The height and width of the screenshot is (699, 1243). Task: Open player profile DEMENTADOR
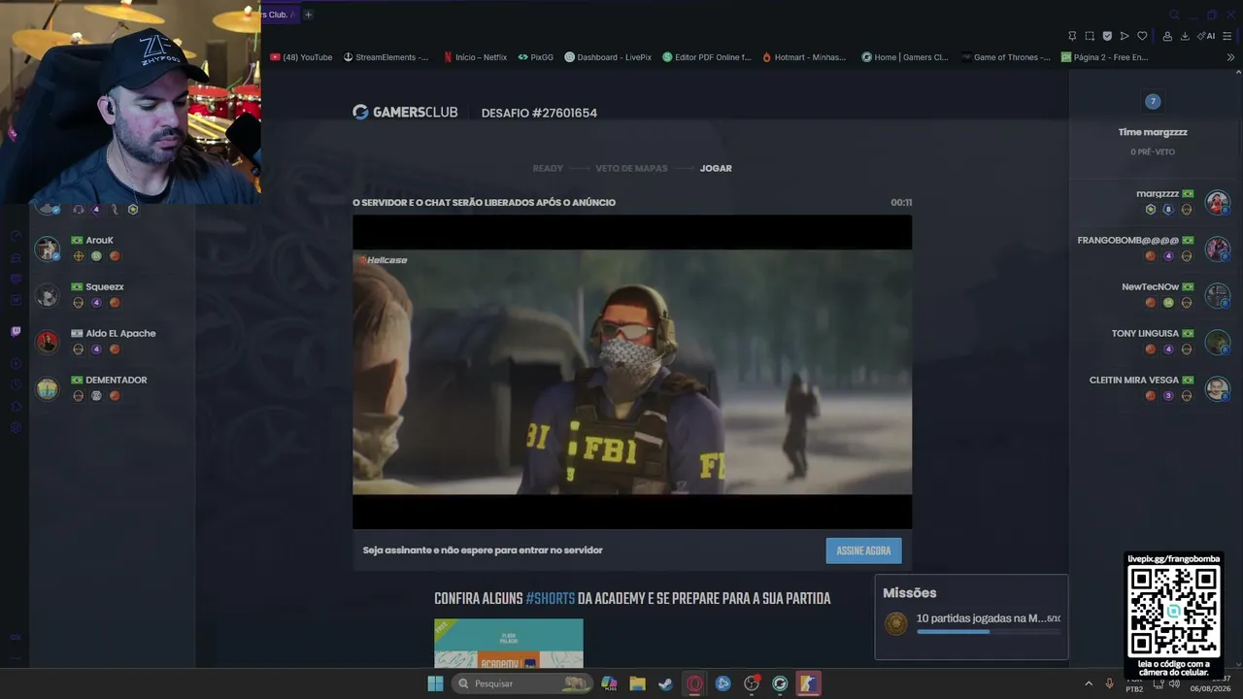pyautogui.click(x=117, y=380)
